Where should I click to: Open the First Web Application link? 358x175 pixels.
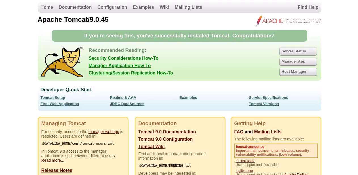60,104
